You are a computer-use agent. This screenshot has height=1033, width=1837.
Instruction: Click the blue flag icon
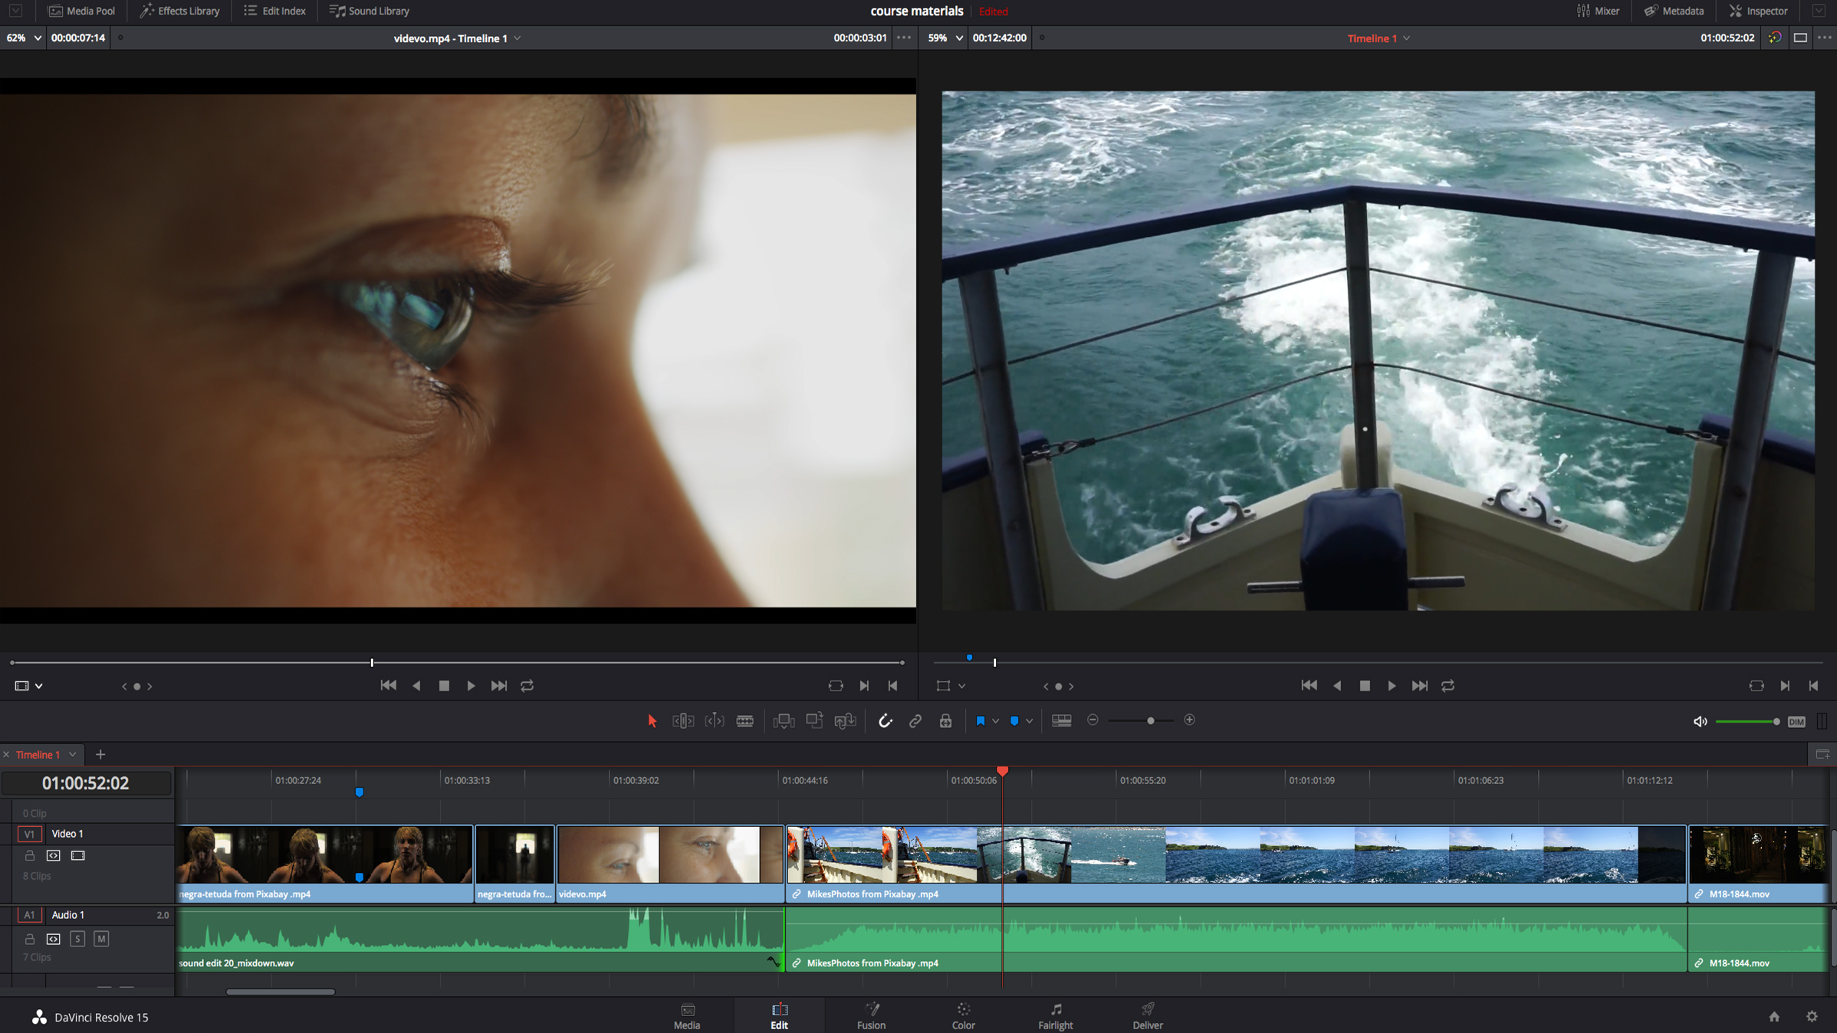click(980, 721)
